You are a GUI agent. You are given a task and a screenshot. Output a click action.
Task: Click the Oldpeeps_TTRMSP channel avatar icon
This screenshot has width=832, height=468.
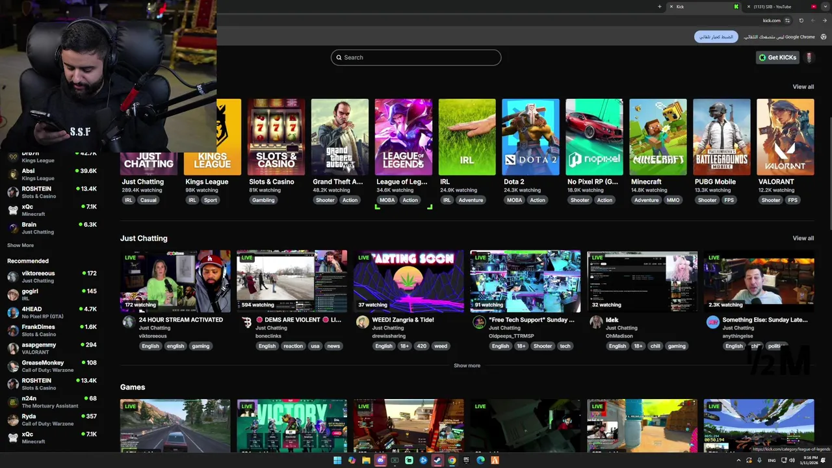(x=479, y=322)
